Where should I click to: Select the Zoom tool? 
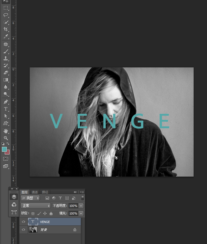pyautogui.click(x=6, y=138)
